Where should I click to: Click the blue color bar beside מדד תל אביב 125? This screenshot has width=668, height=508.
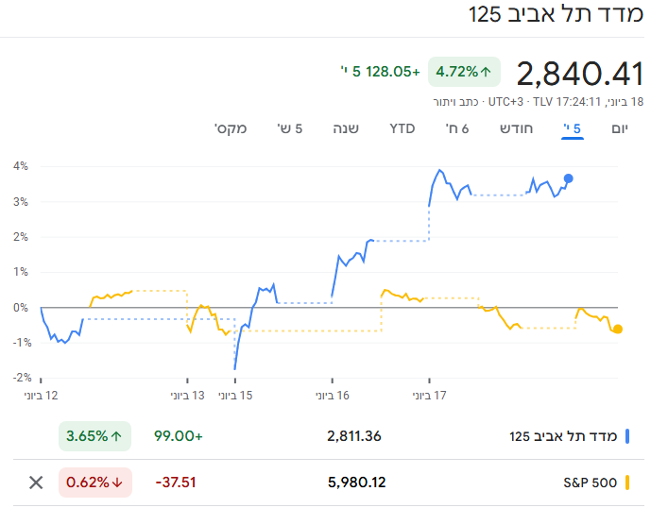(627, 436)
